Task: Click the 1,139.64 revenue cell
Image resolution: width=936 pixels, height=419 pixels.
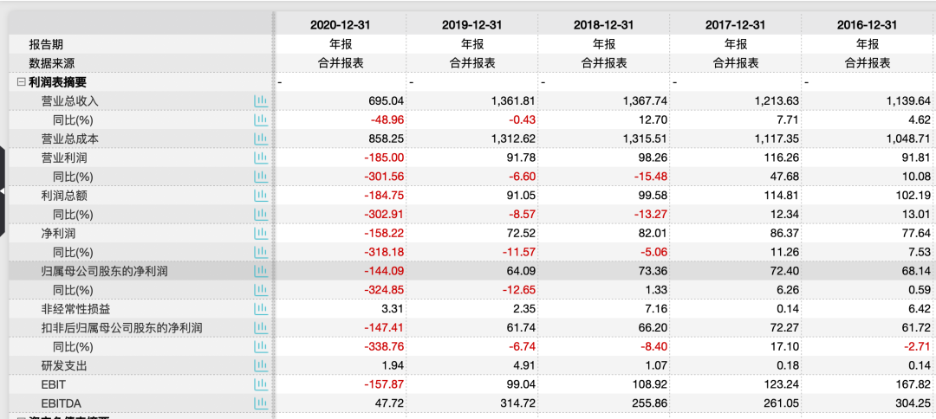Action: point(908,101)
